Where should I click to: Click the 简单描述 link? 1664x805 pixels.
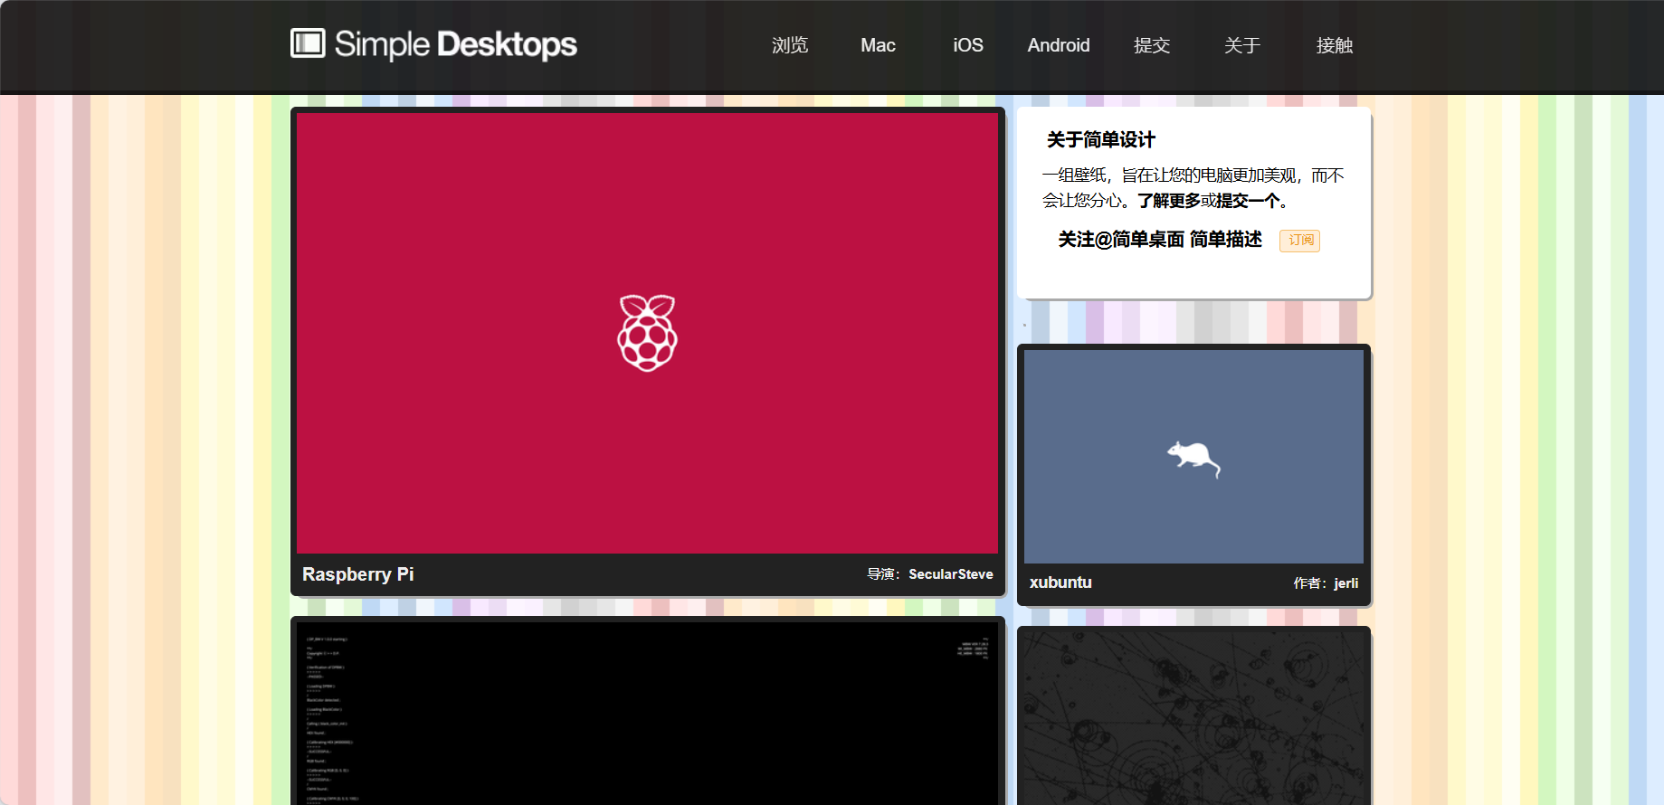click(x=1225, y=240)
